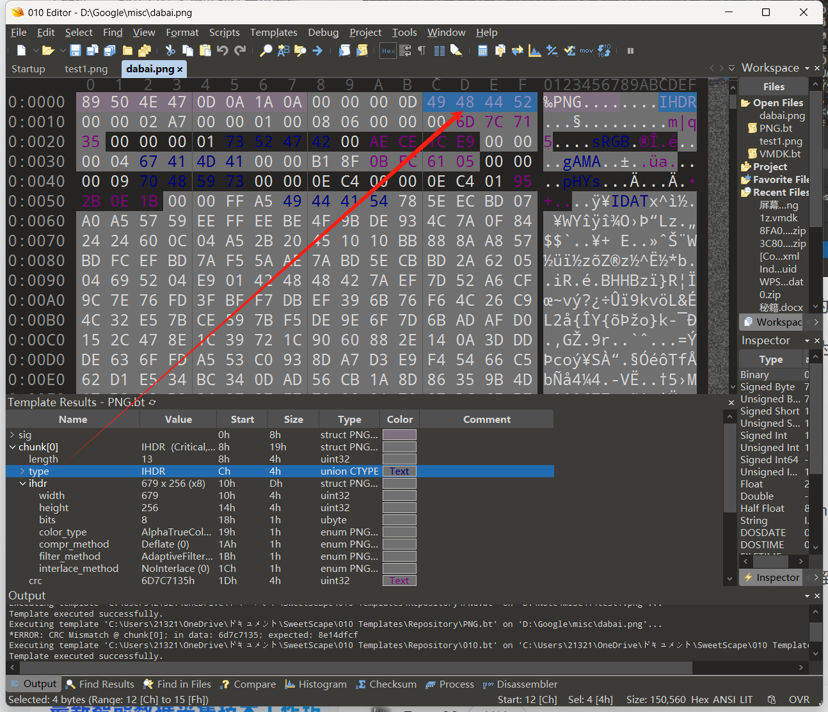Viewport: 828px width, 712px height.
Task: Click the hex-decimal base converter icon
Action: (x=604, y=51)
